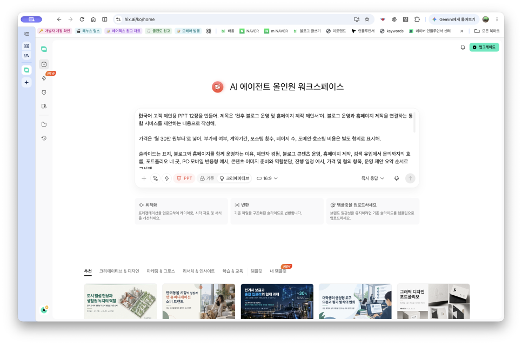Open 모든 북마크 folder
The height and width of the screenshot is (345, 522).
[x=487, y=31]
